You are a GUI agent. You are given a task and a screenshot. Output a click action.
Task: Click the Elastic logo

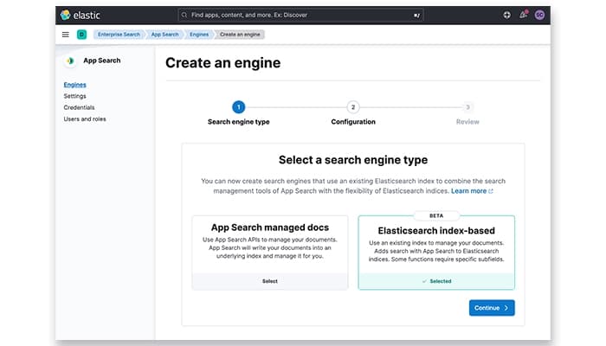[81, 15]
